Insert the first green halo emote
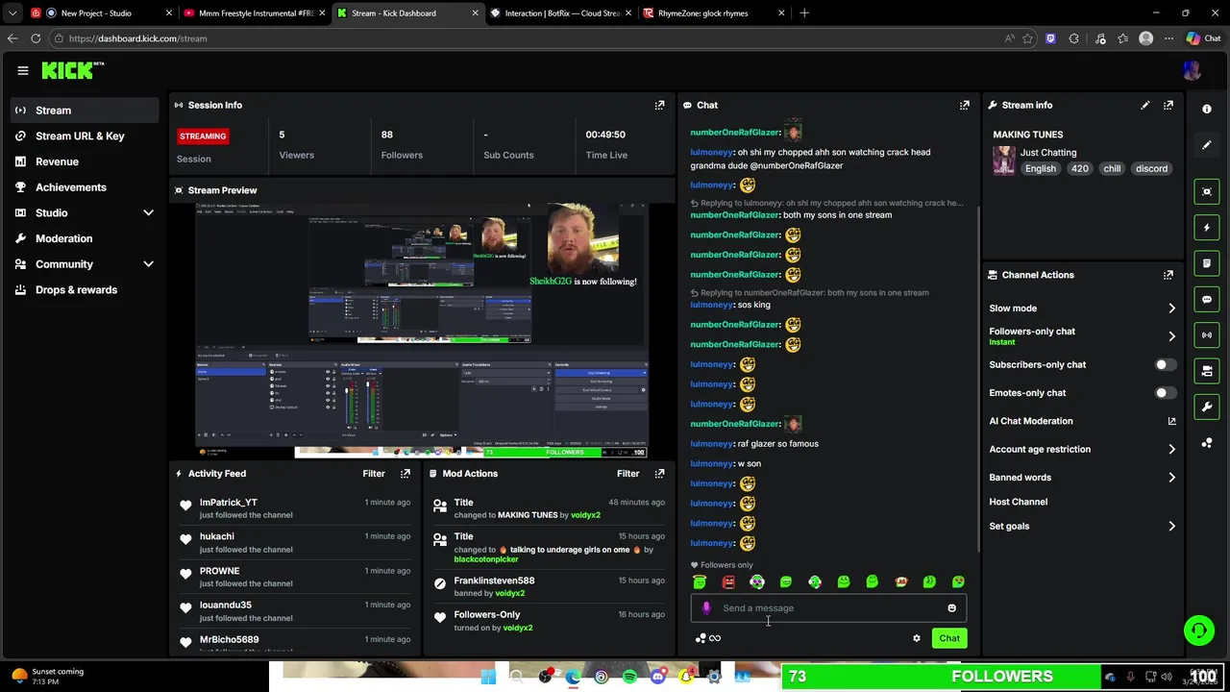Image resolution: width=1230 pixels, height=692 pixels. 700,581
